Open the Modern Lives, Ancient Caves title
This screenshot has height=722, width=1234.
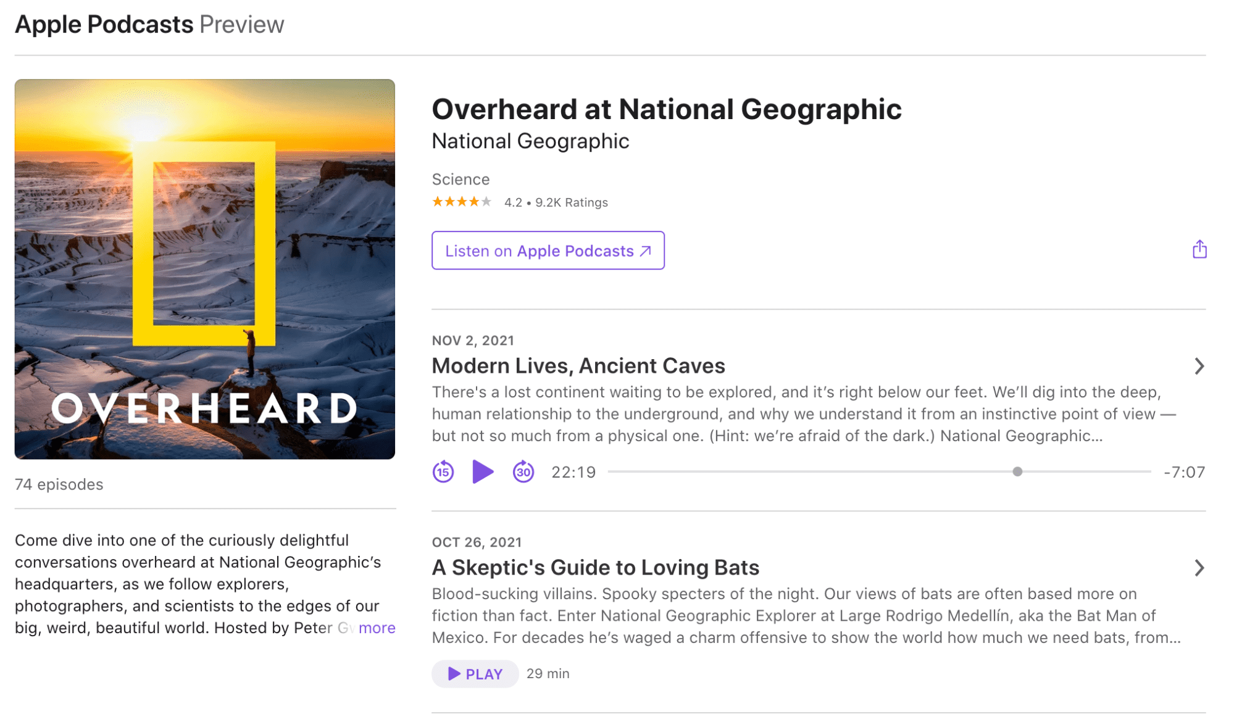578,366
